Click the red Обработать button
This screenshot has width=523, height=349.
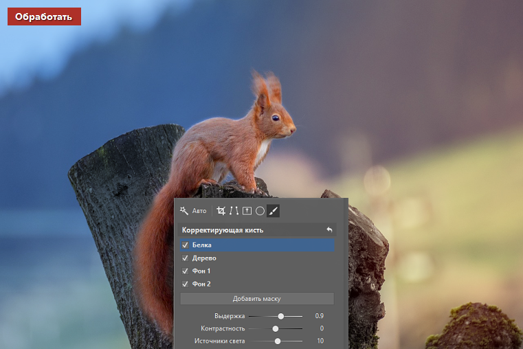(x=44, y=16)
